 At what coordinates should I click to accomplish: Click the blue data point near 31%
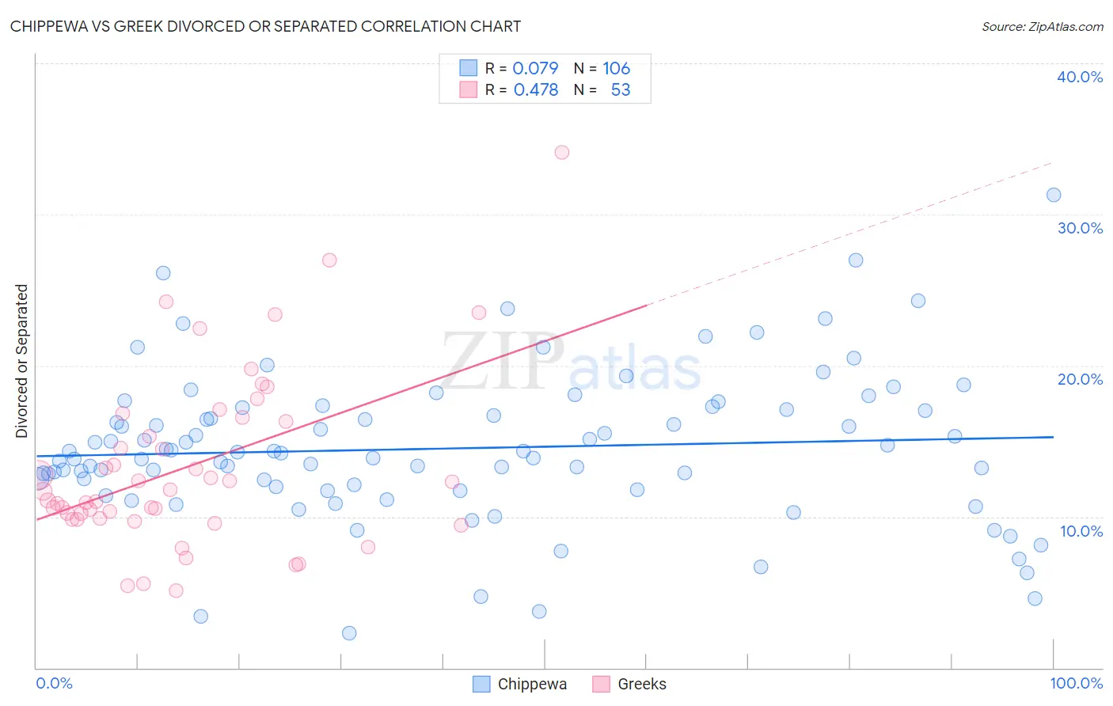pyautogui.click(x=1054, y=195)
